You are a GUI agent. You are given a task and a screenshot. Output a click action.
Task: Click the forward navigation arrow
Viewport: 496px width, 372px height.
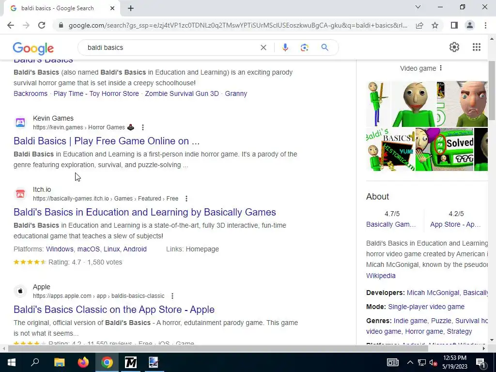(x=26, y=25)
